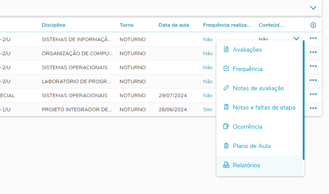Click the Turno column header
Viewport: 329px width, 194px height.
127,25
